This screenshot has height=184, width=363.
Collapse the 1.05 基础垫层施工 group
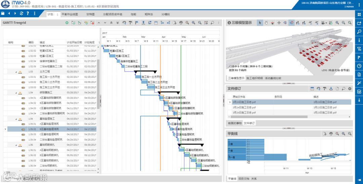click(x=16, y=119)
